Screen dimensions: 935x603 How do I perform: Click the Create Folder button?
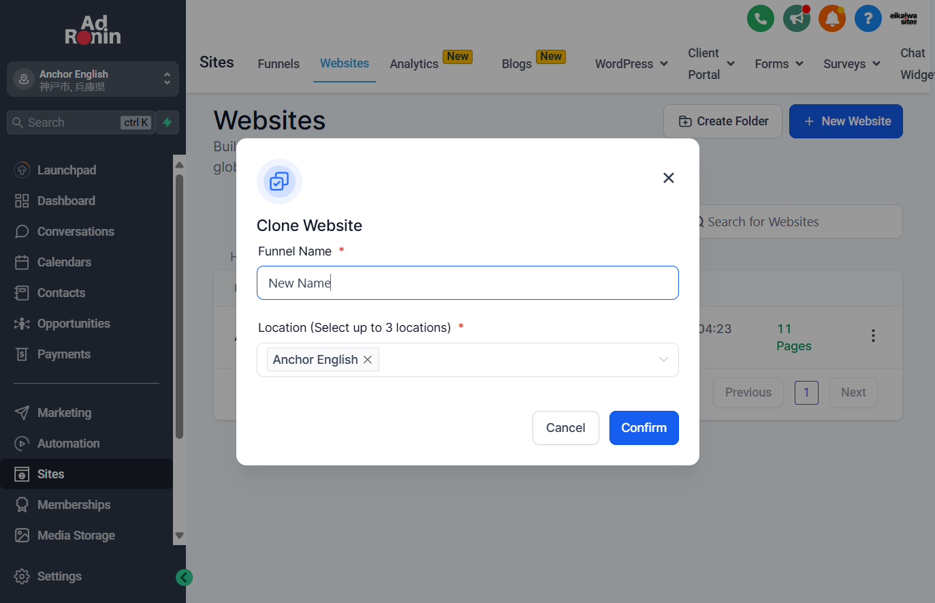[x=723, y=121]
